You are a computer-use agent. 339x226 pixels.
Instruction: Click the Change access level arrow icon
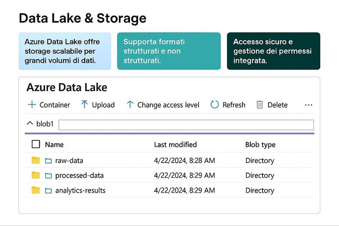(130, 105)
